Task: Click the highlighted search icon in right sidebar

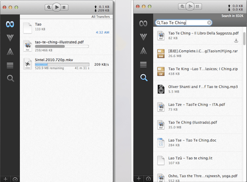Action: point(144,77)
